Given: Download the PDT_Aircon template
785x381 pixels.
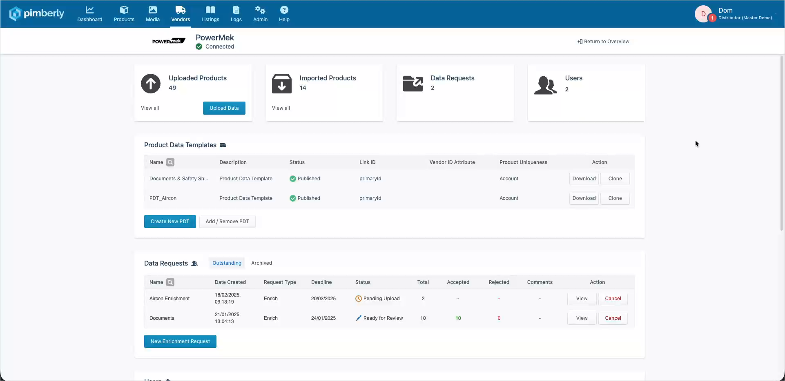Looking at the screenshot, I should 584,198.
